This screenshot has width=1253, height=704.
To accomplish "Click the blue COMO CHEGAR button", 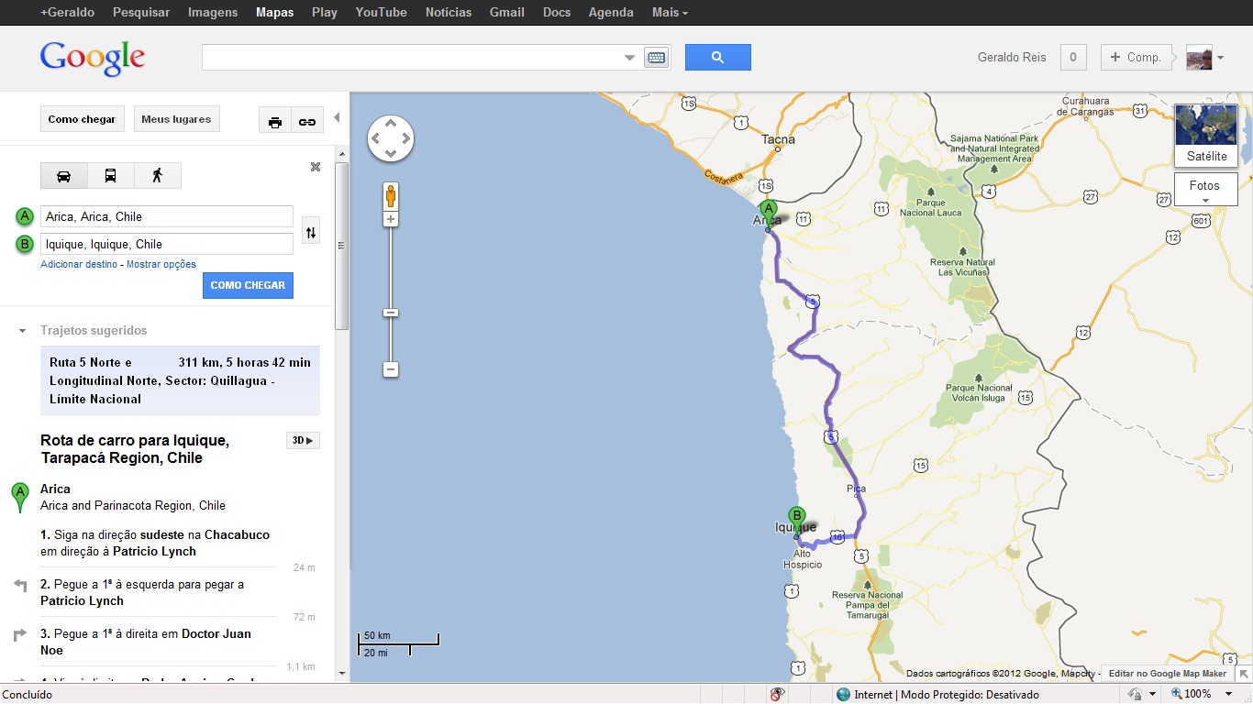I will (248, 285).
